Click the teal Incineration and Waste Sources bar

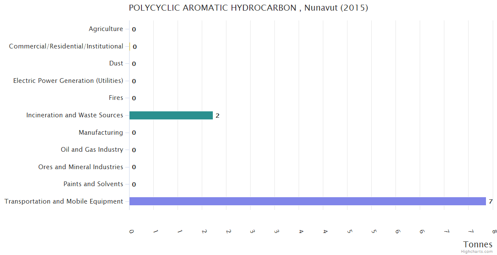pos(171,115)
